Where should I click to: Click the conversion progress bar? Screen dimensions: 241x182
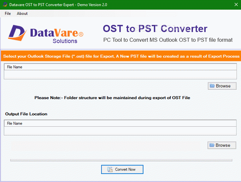click(x=121, y=160)
